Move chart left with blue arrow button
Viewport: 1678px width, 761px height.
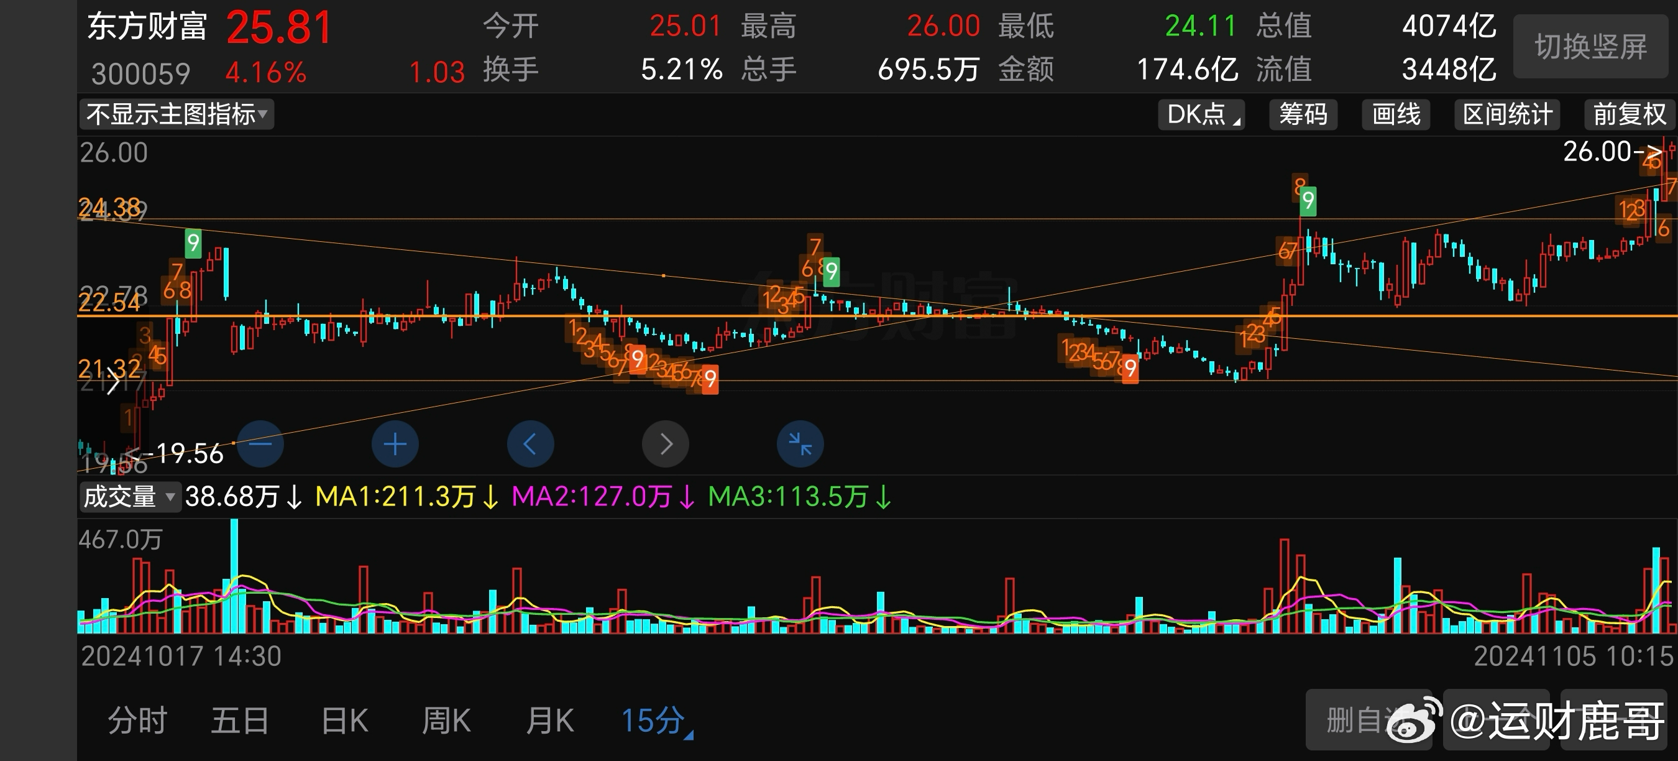pyautogui.click(x=530, y=445)
